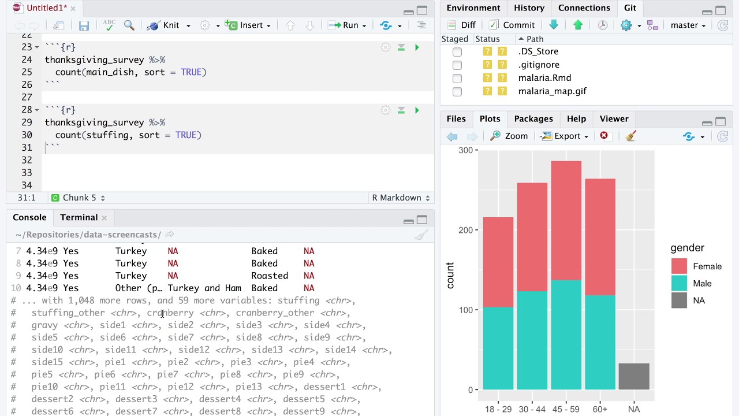This screenshot has width=739, height=416.
Task: Run all chunks above line 28 chunk
Action: coord(401,110)
